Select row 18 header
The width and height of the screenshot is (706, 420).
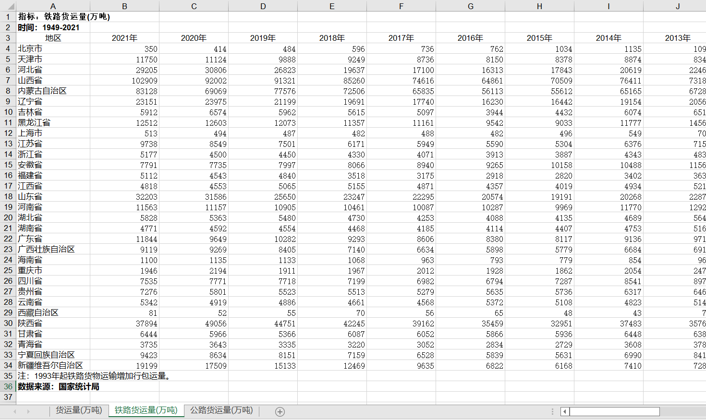tap(8, 196)
